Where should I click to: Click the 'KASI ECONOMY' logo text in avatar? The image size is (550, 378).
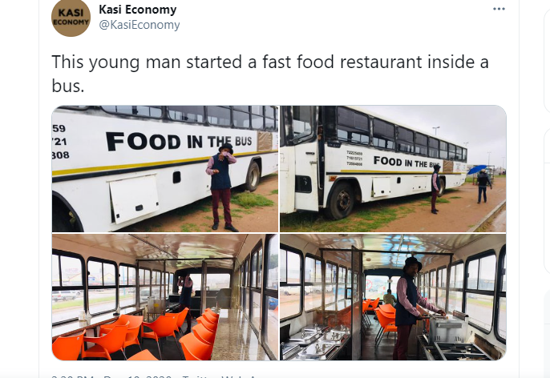[71, 17]
